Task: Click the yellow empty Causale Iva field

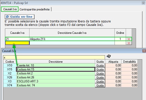Action: tap(17, 43)
